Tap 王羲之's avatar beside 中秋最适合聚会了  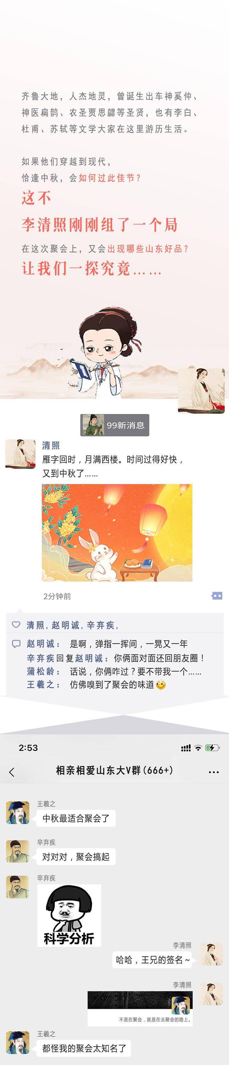[18, 812]
